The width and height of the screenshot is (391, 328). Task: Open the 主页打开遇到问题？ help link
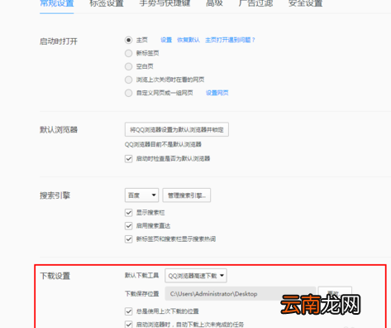[x=230, y=40]
